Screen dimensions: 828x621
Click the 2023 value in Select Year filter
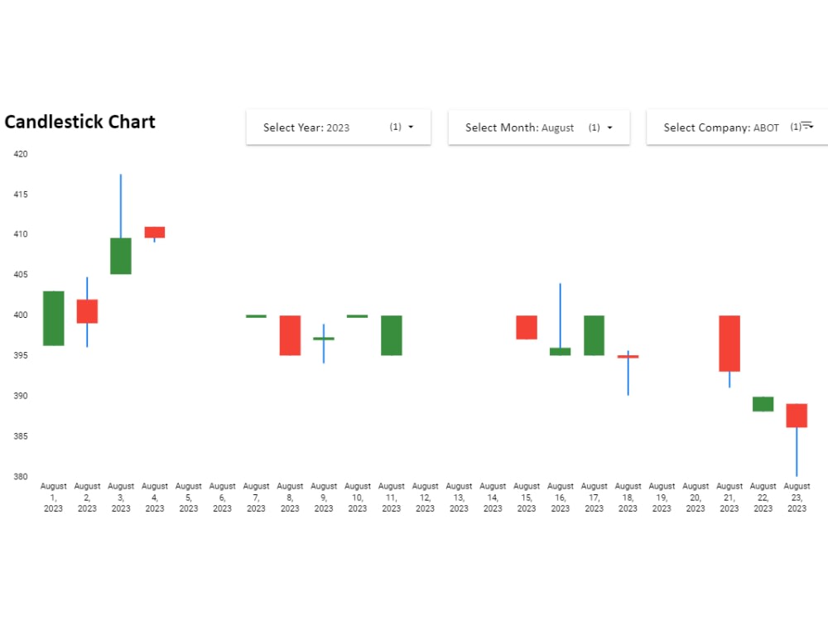point(339,128)
